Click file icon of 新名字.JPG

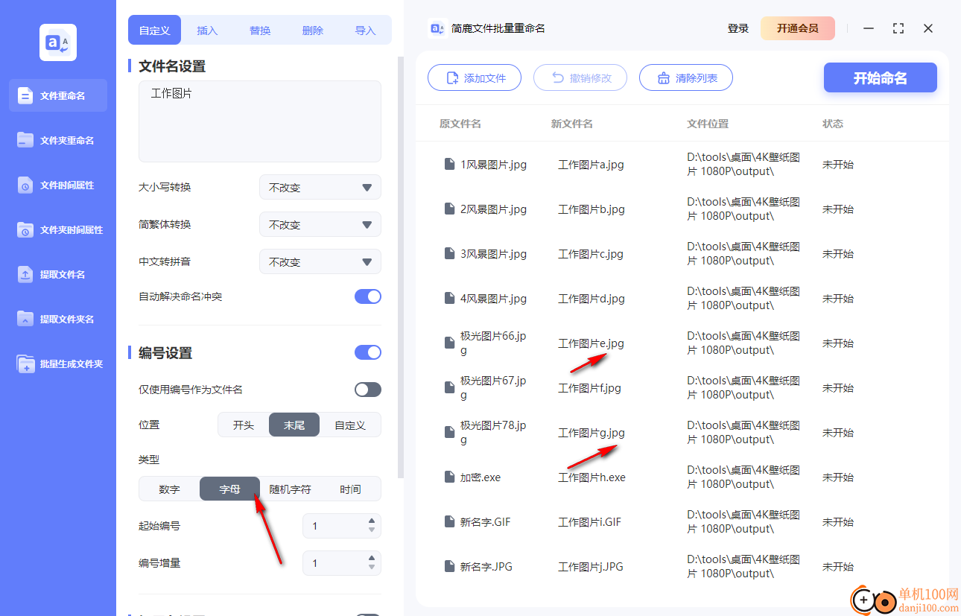click(x=449, y=566)
